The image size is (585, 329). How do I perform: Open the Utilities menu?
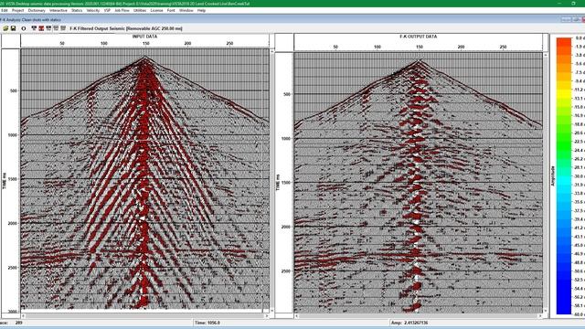[140, 10]
